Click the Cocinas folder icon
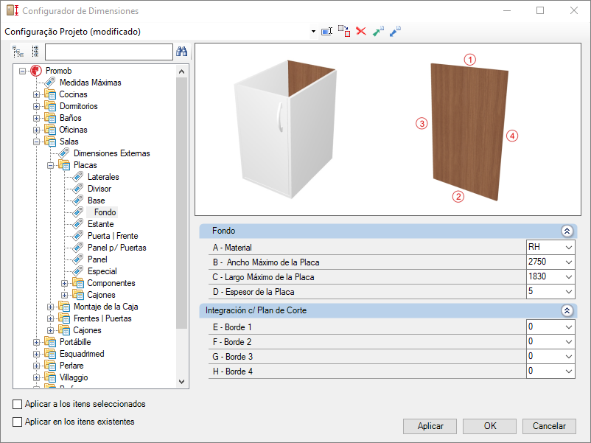Image resolution: width=591 pixels, height=443 pixels. tap(50, 94)
